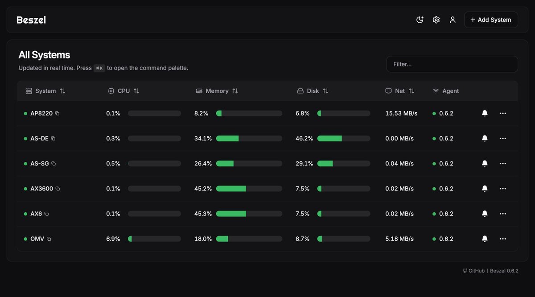
Task: Open the user account icon
Action: click(453, 20)
